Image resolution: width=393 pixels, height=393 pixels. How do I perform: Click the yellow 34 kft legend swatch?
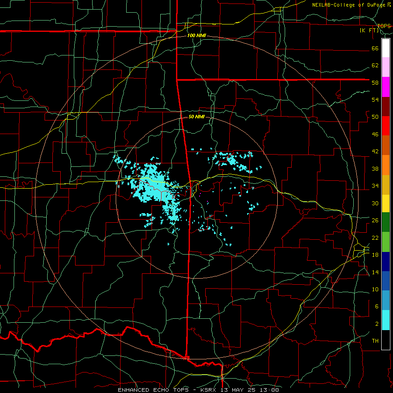pyautogui.click(x=386, y=203)
